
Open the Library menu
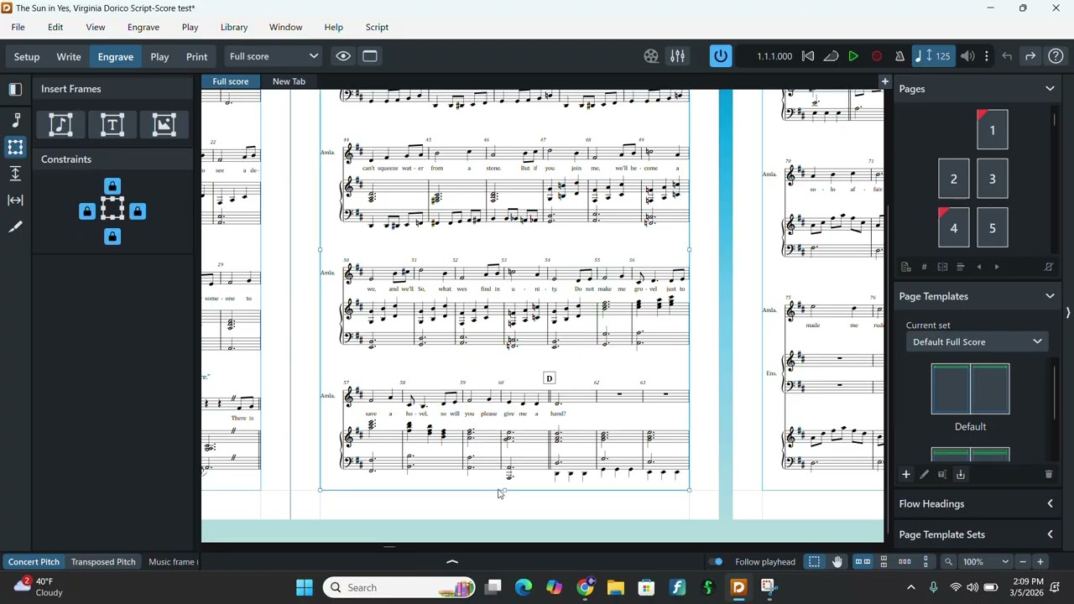pyautogui.click(x=234, y=27)
